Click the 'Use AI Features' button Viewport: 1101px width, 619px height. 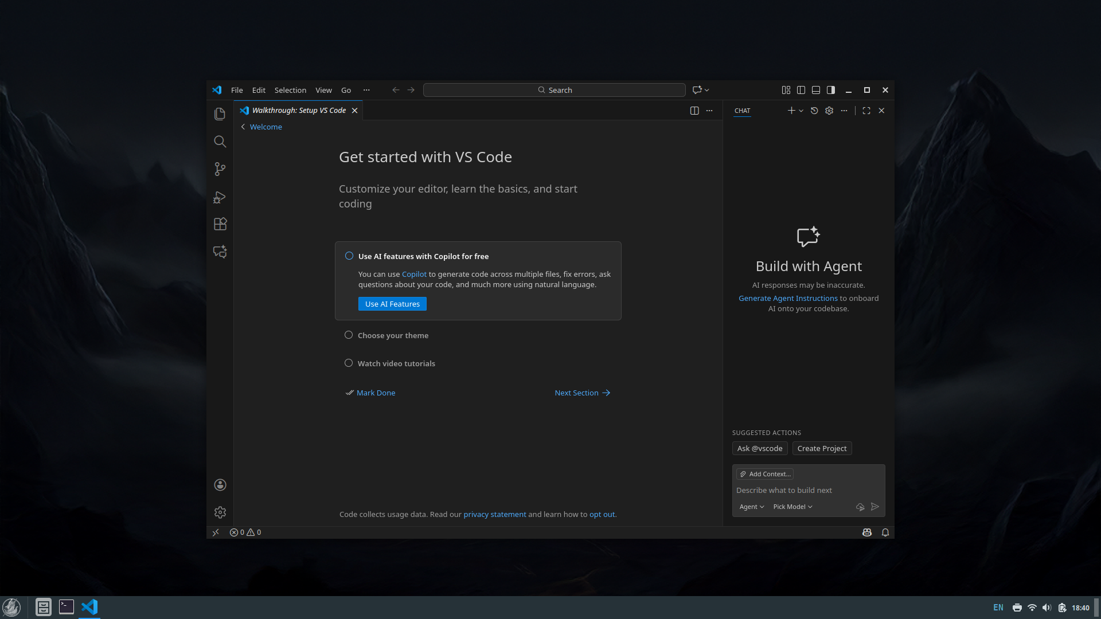(392, 304)
